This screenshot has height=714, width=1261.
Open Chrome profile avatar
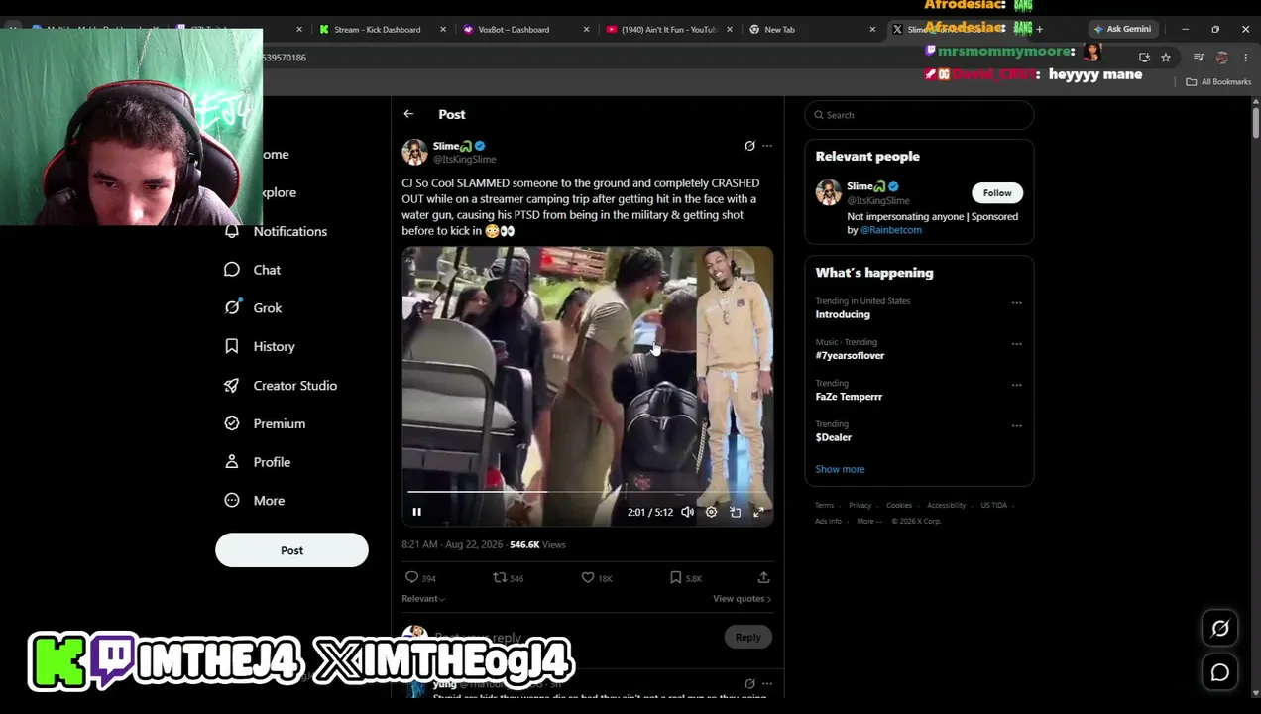(x=1221, y=58)
